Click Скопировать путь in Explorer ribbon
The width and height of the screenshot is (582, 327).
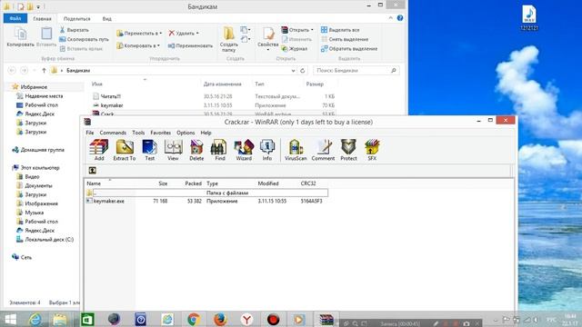pos(84,39)
